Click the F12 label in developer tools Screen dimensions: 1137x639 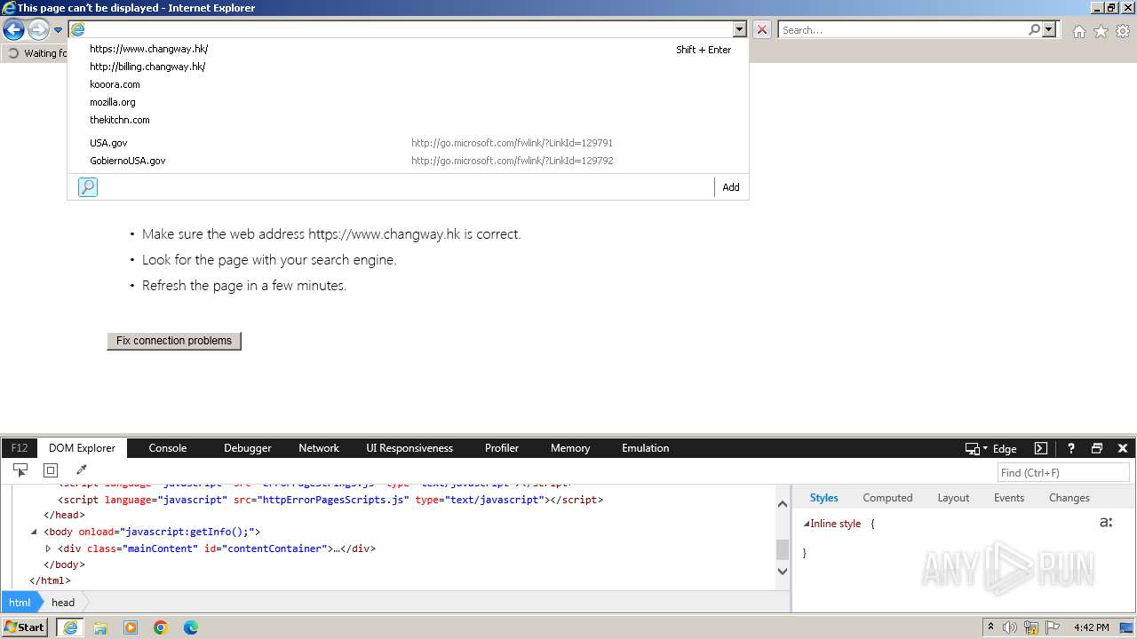(20, 448)
